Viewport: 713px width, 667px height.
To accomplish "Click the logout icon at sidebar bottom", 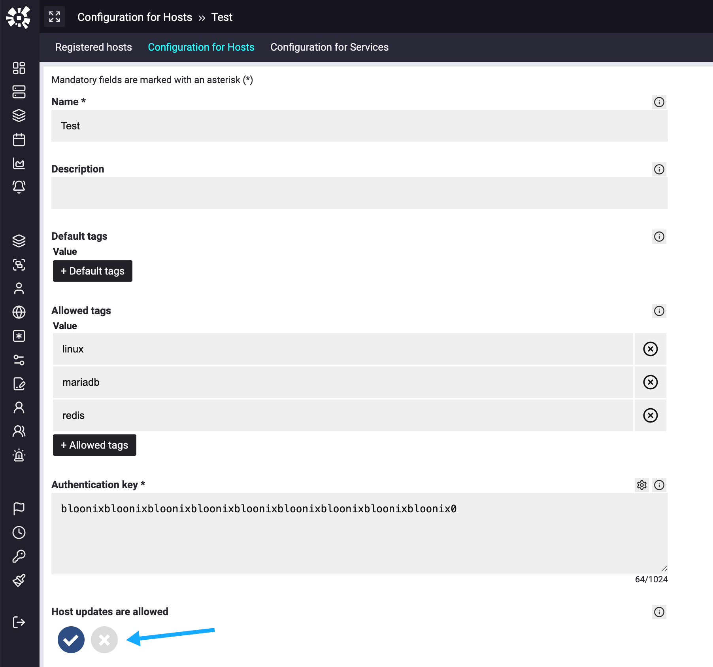I will [19, 622].
